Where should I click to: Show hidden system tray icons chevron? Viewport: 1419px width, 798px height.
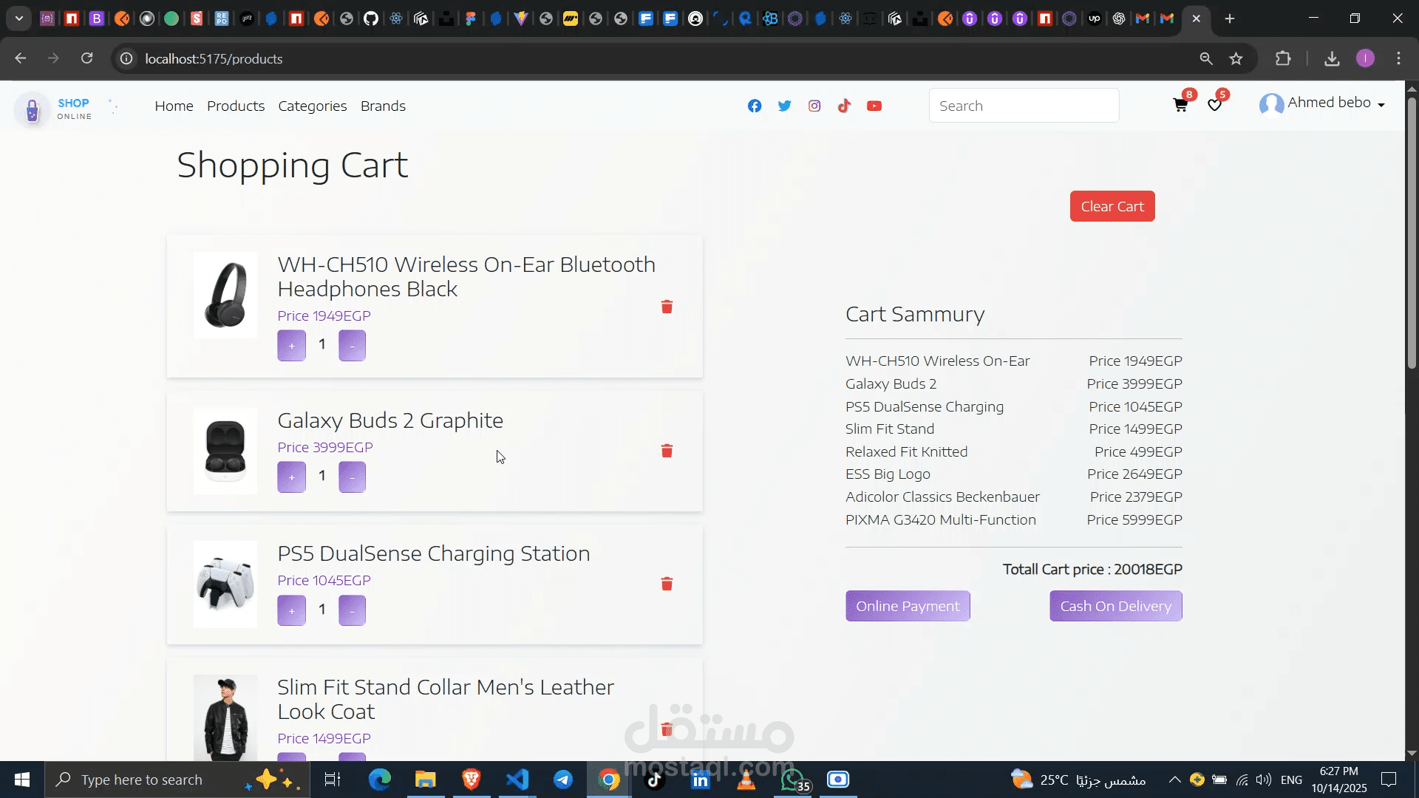point(1174,780)
